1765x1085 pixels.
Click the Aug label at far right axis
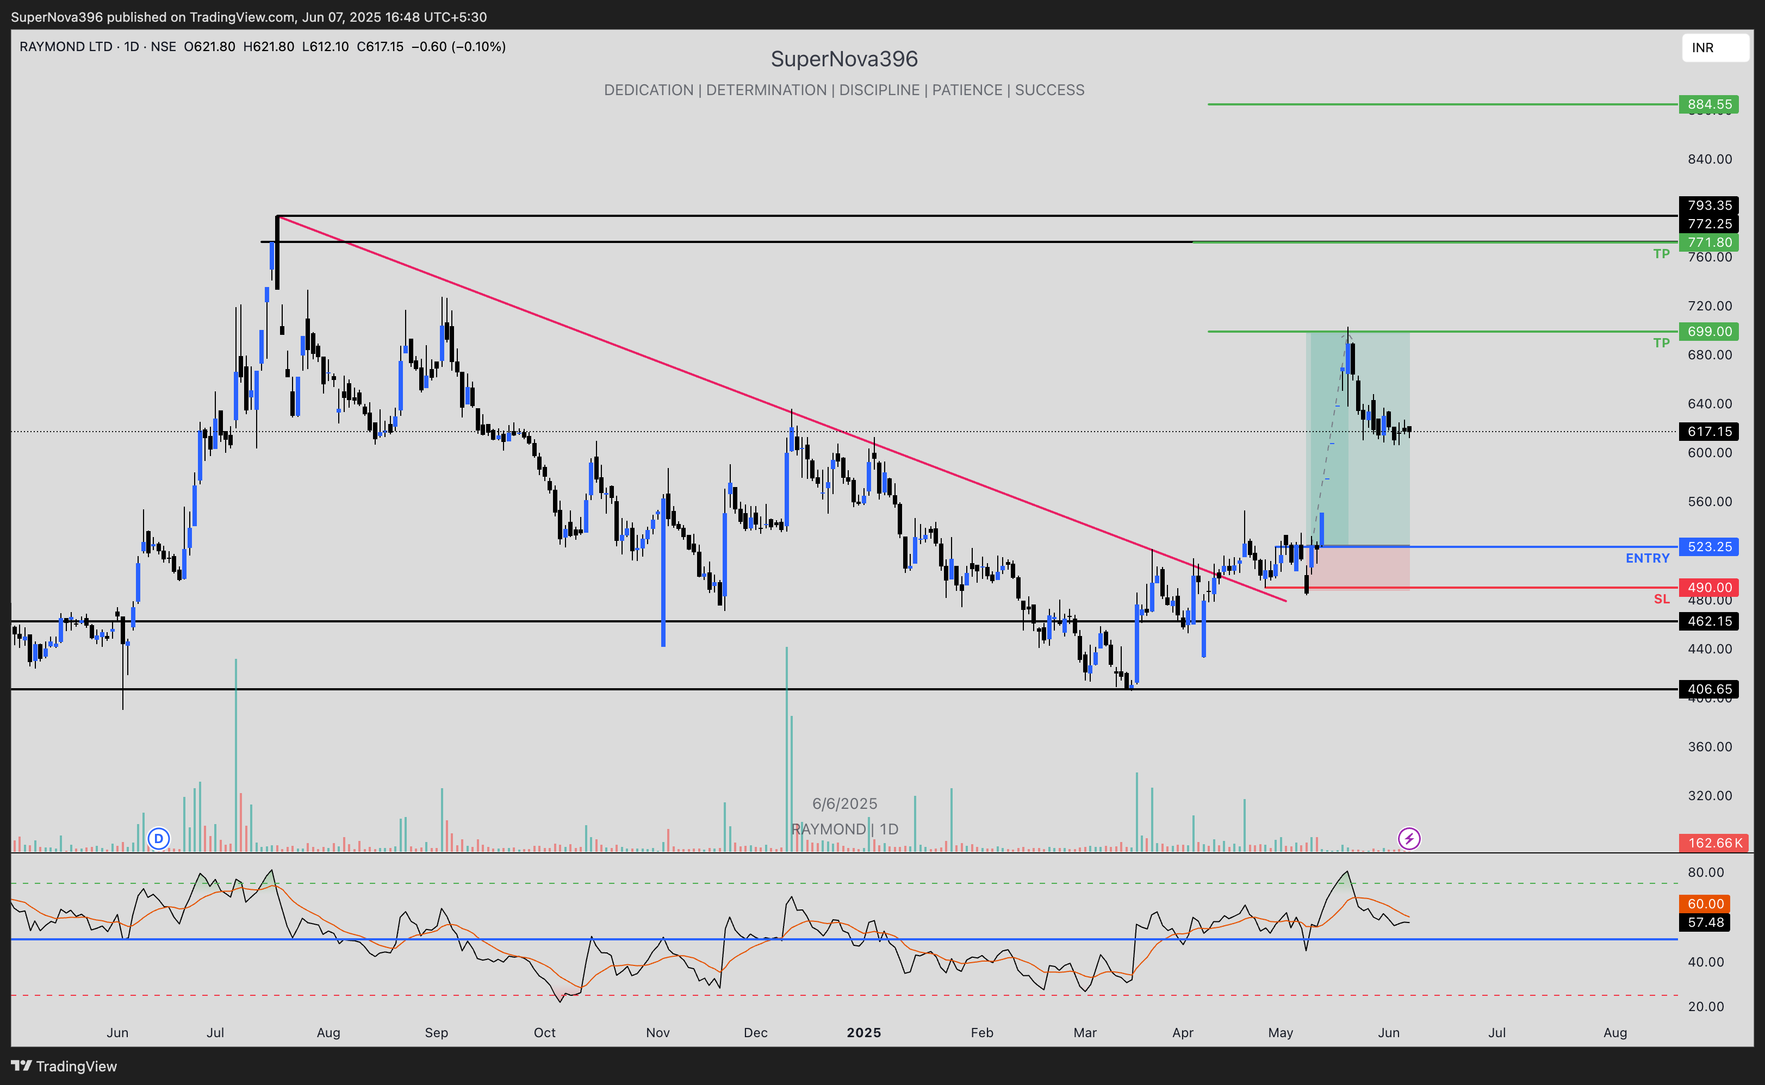pyautogui.click(x=1615, y=1033)
